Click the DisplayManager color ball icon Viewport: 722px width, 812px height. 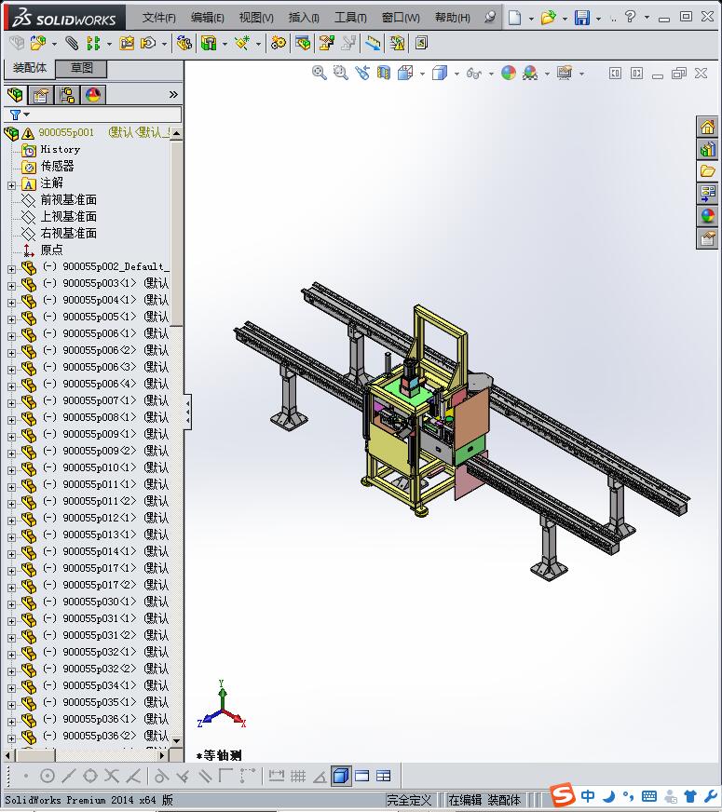[x=93, y=95]
